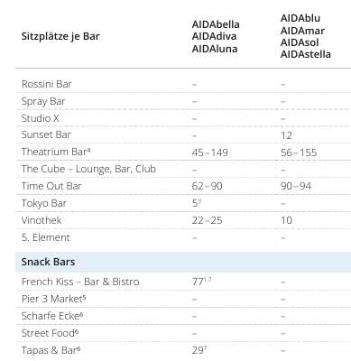Click the Time Out Bar value 90–94
351x361 pixels.
coord(296,186)
